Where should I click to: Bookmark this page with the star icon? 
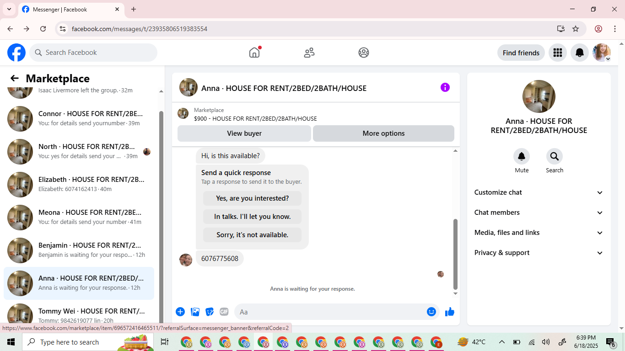pos(576,29)
